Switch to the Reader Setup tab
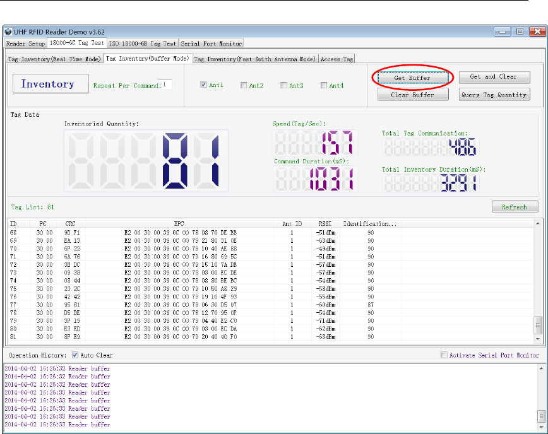The height and width of the screenshot is (434, 548). click(25, 44)
